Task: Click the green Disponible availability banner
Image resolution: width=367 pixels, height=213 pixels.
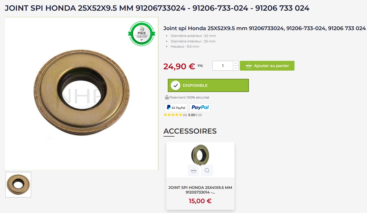Action: pos(208,85)
